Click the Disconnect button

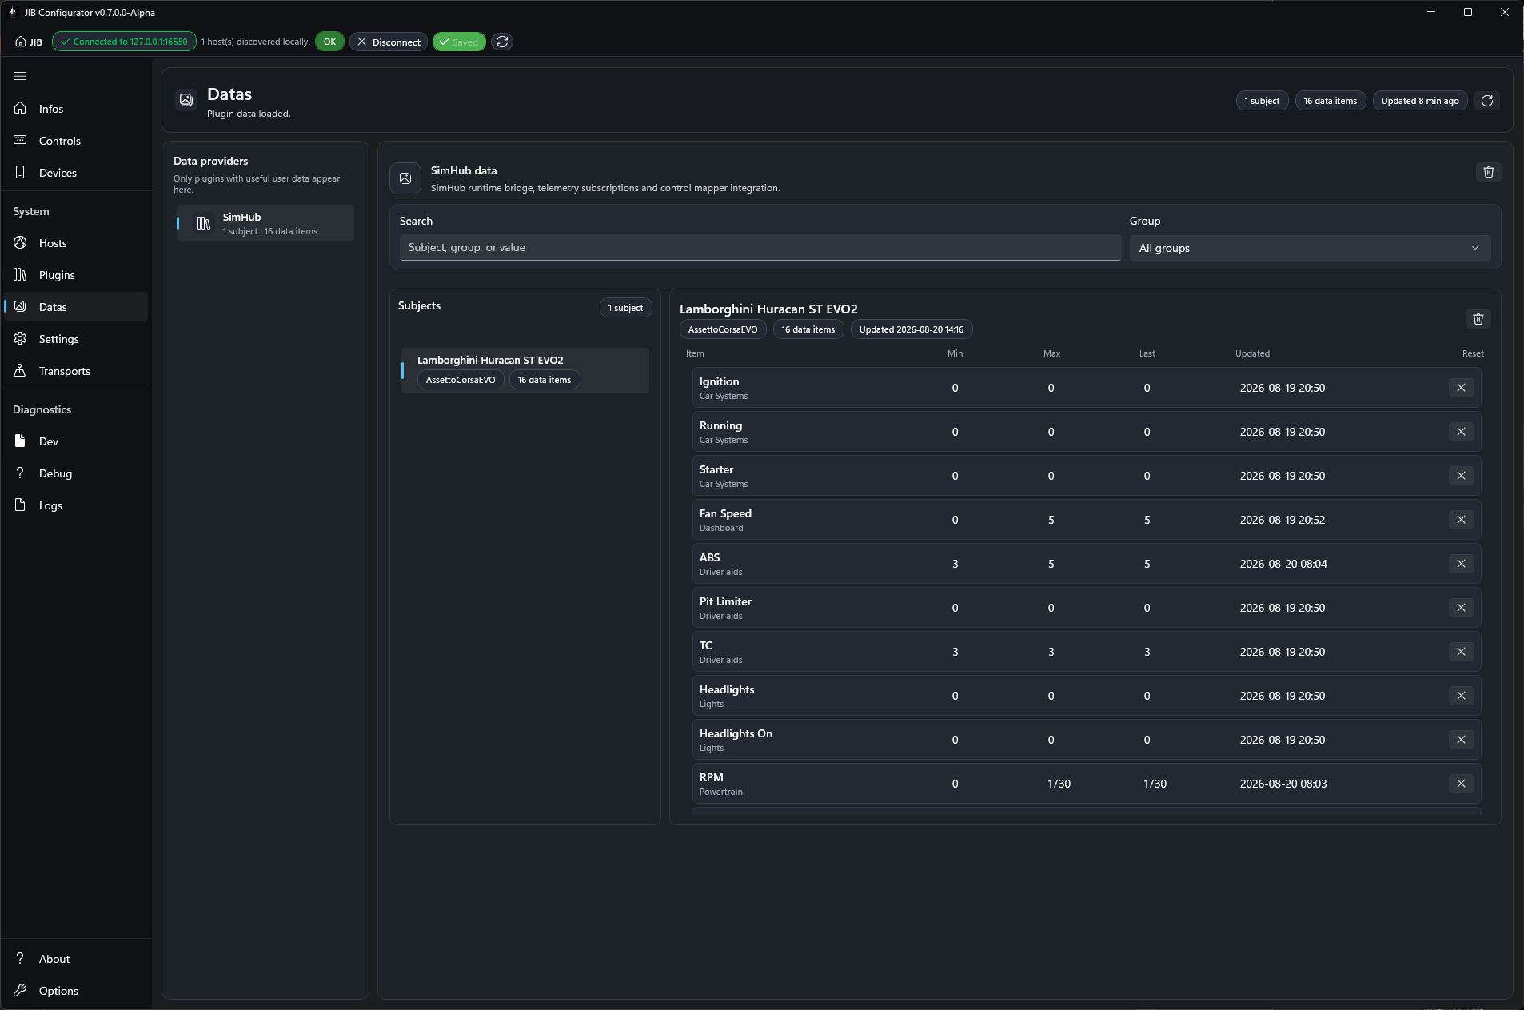pos(389,42)
